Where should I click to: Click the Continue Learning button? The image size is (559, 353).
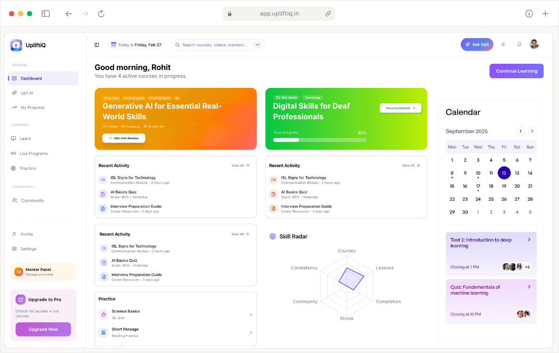[x=516, y=71]
